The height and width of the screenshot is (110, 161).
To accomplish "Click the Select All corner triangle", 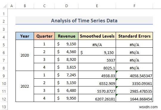I will (x=5, y=6).
